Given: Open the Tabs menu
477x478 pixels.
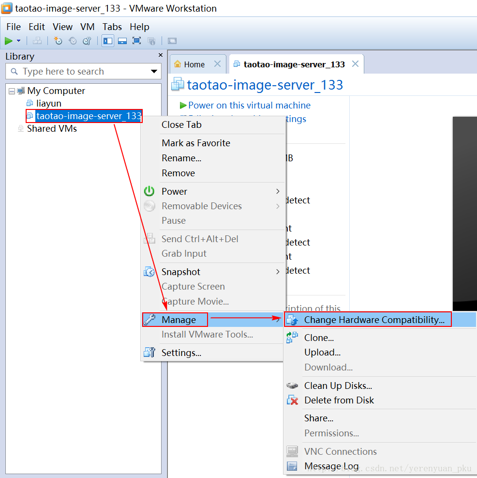Looking at the screenshot, I should point(112,27).
